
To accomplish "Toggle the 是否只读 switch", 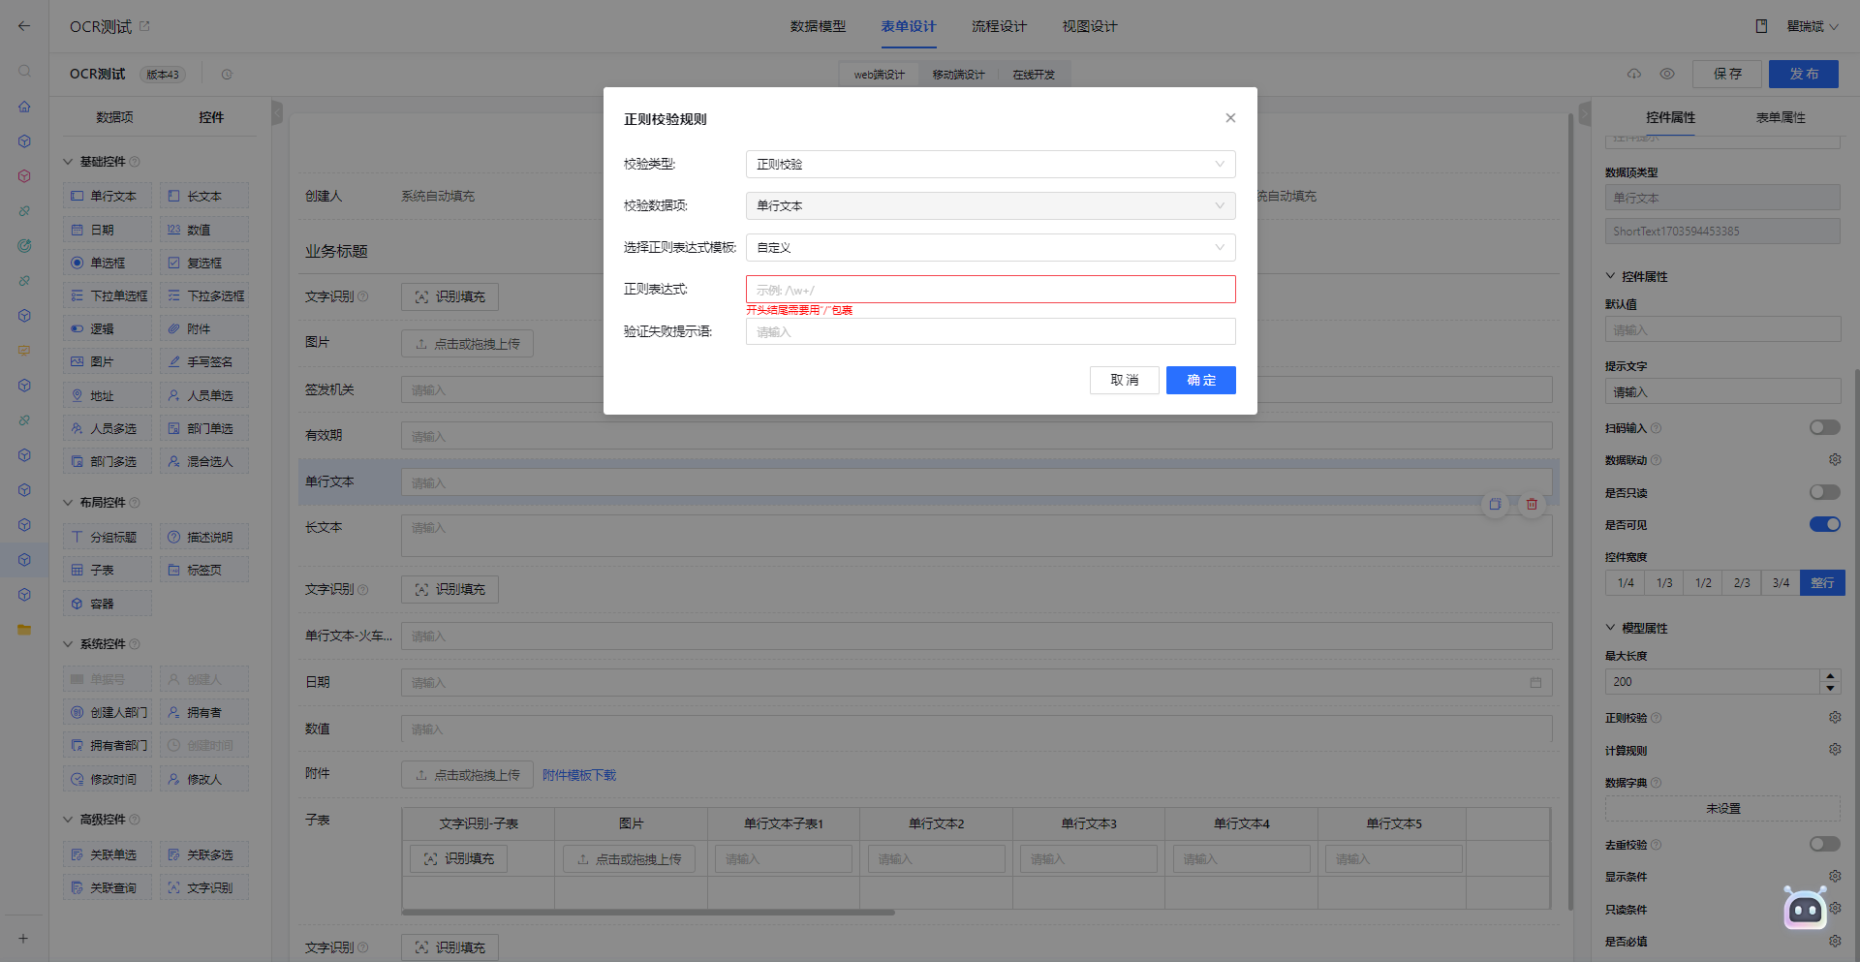I will (1824, 493).
